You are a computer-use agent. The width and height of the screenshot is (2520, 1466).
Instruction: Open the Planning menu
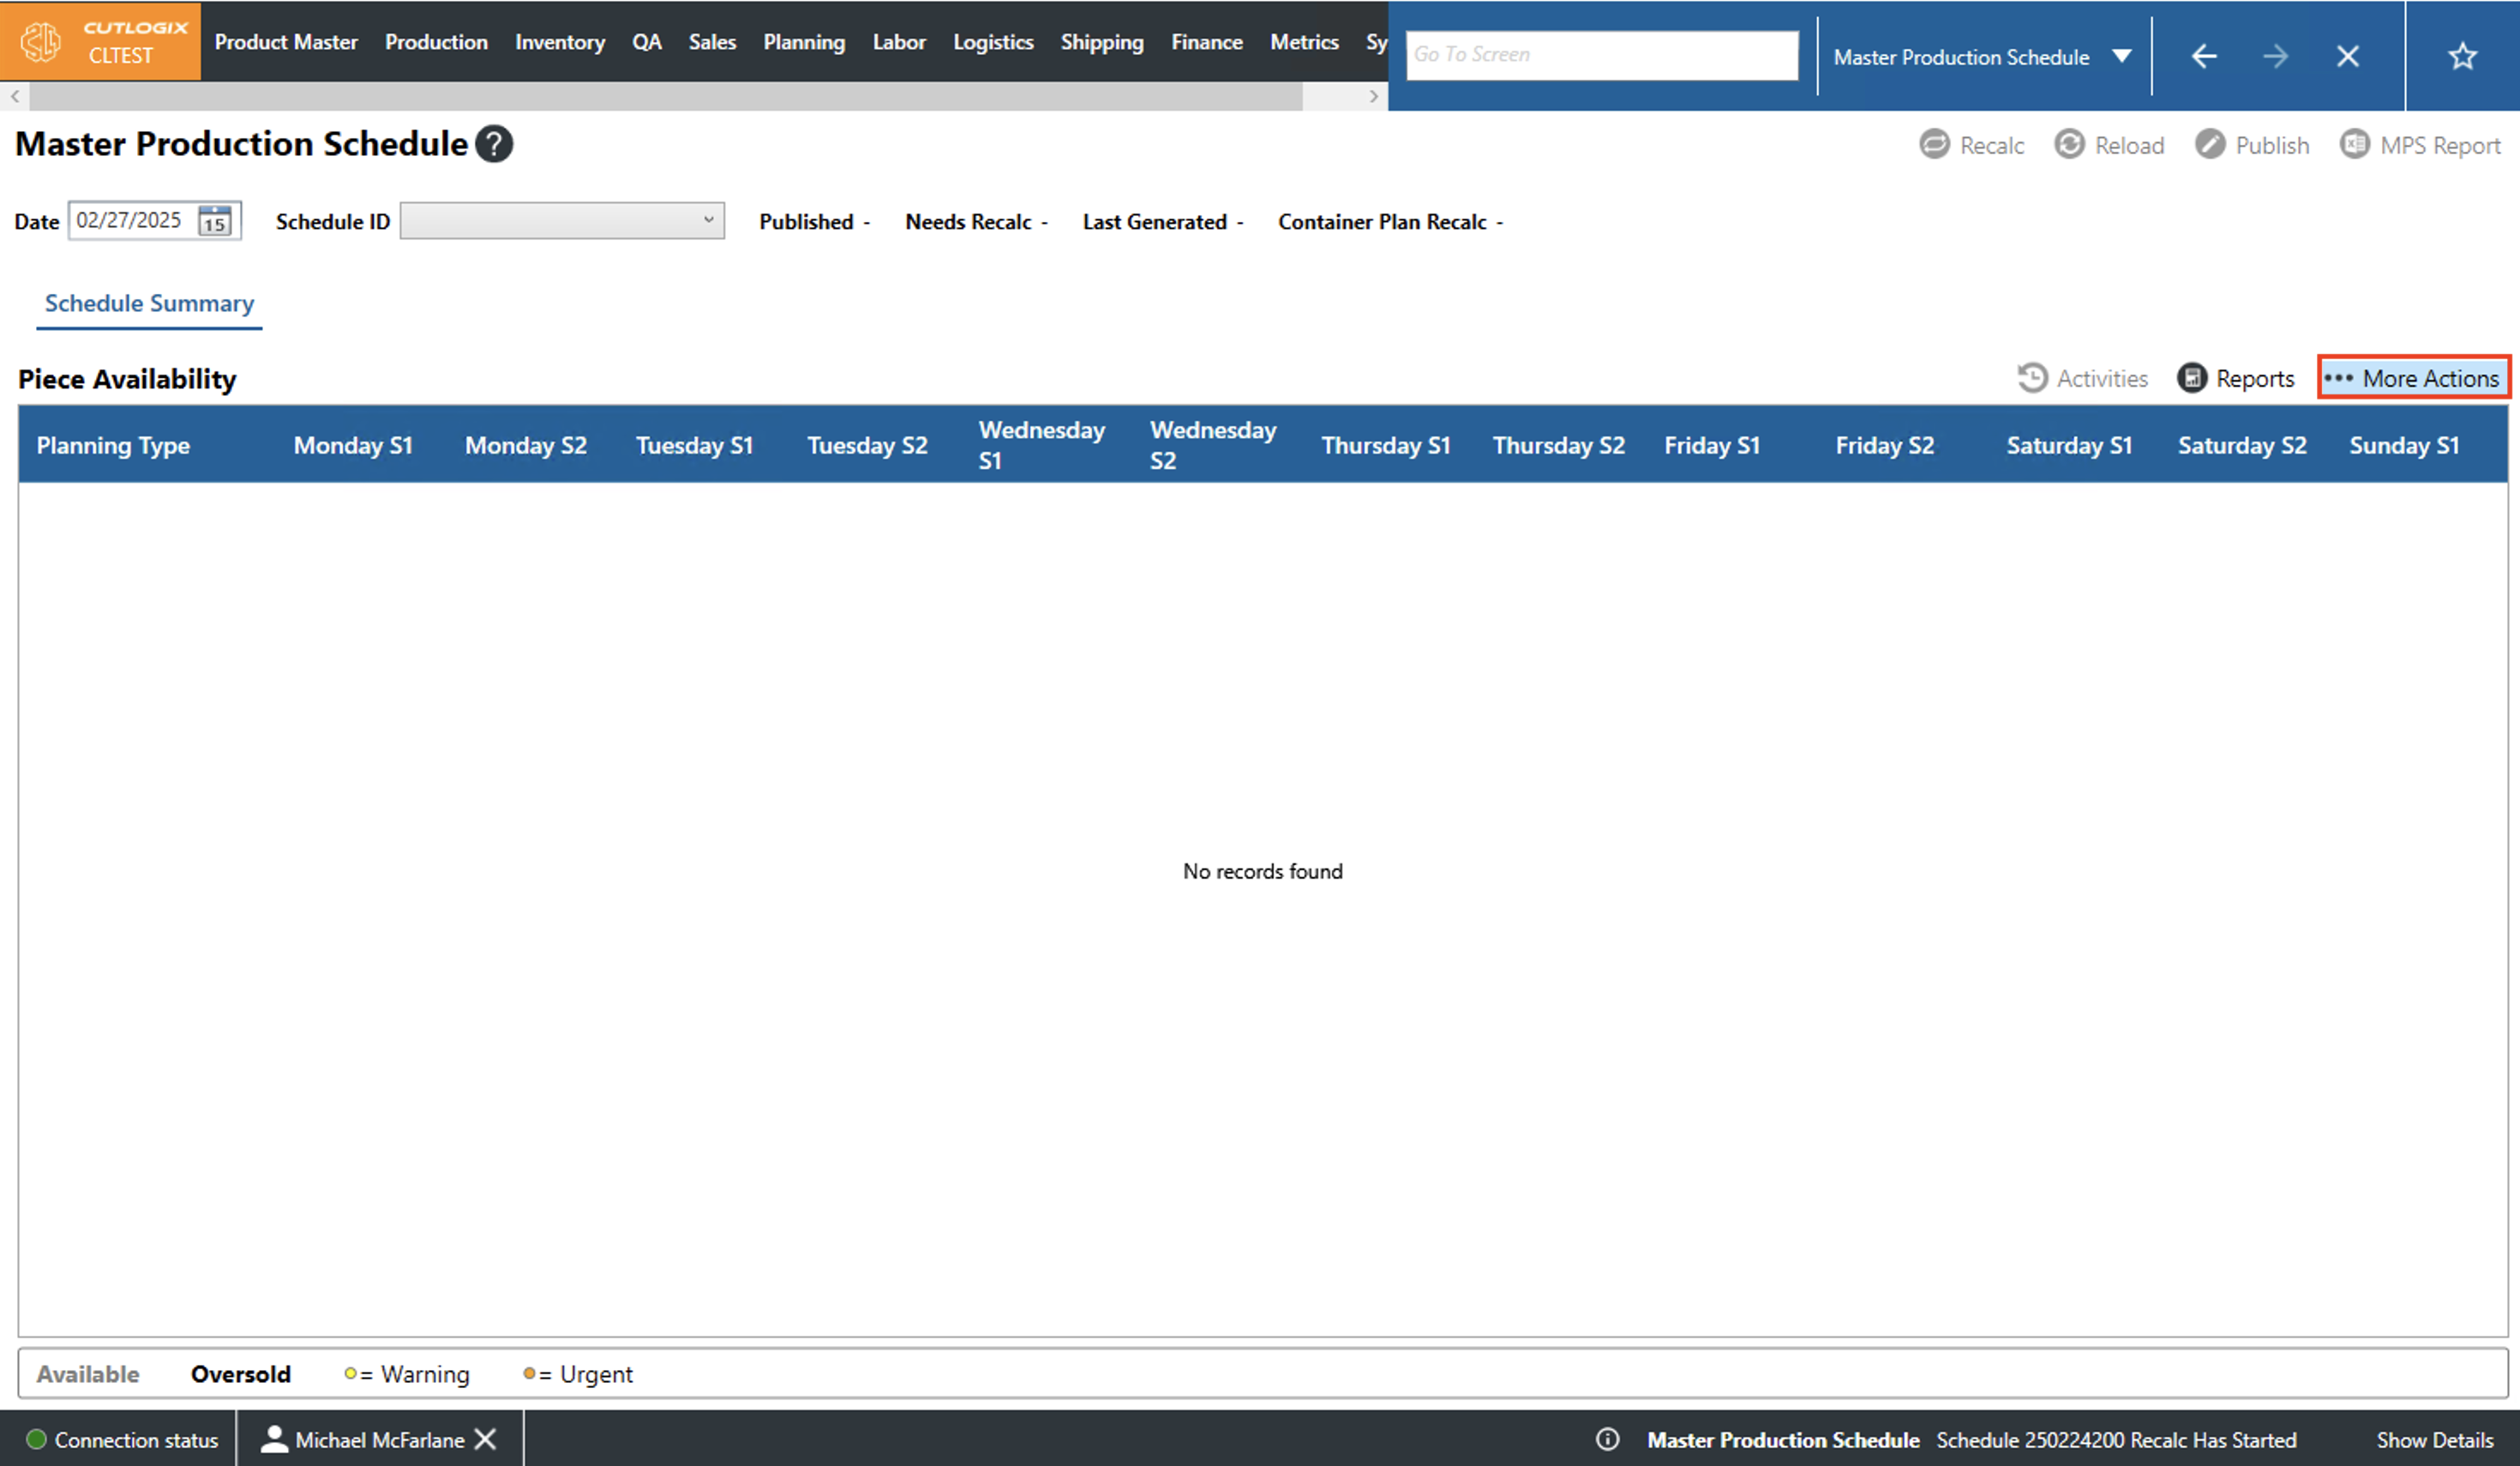[x=803, y=42]
